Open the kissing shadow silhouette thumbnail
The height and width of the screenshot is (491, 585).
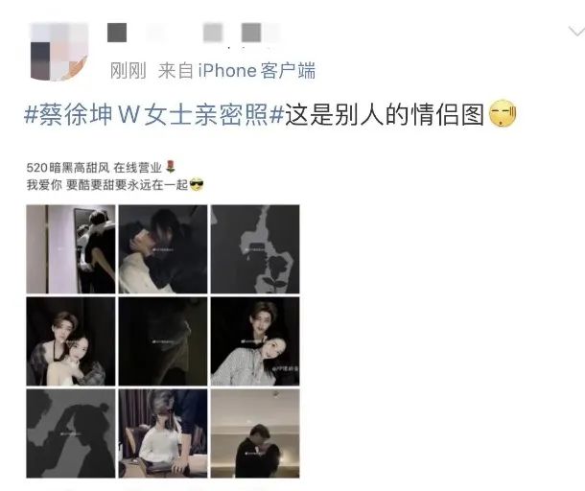click(71, 433)
